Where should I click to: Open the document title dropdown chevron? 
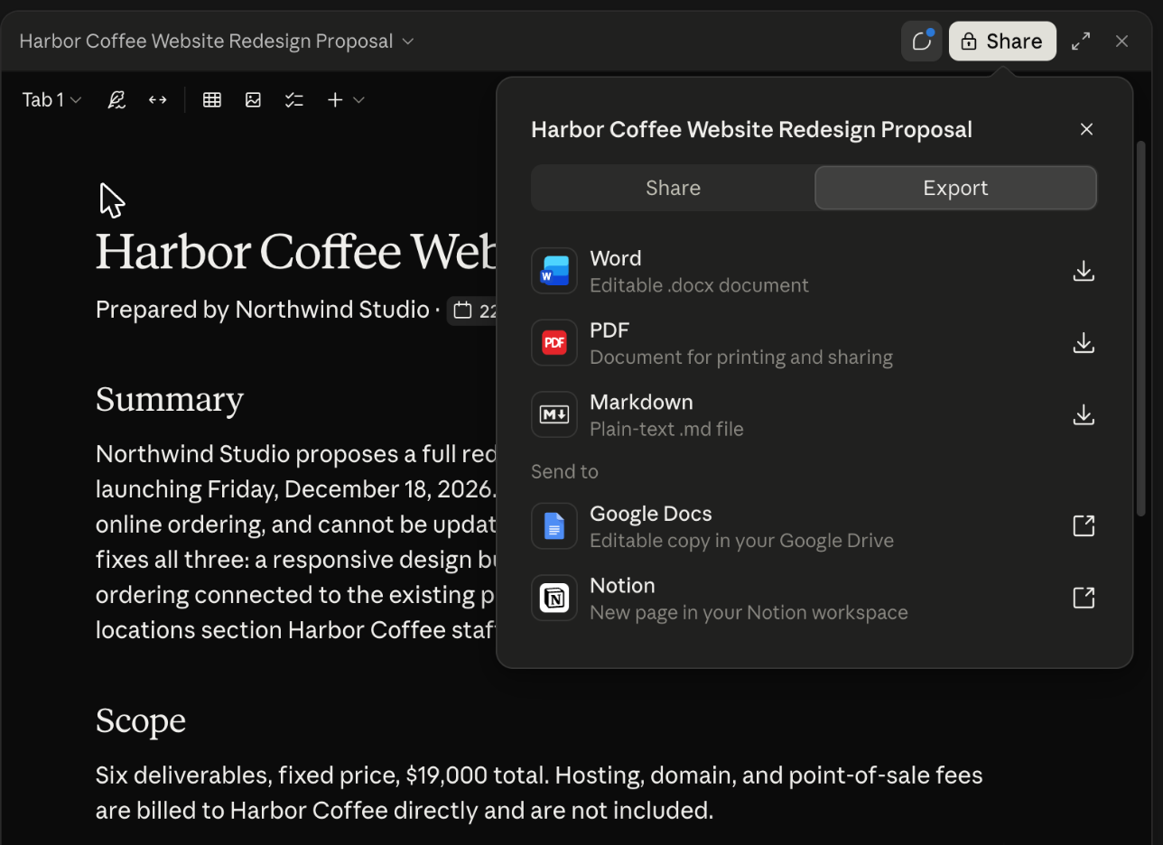pos(408,42)
